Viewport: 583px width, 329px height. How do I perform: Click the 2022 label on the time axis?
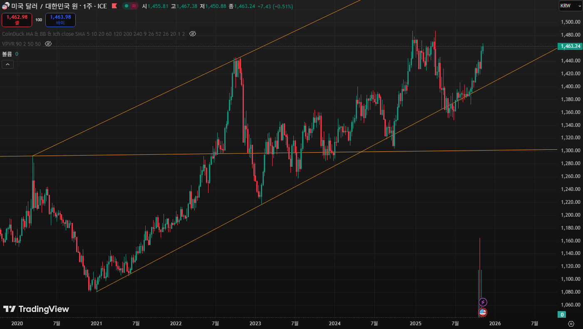tap(176, 323)
